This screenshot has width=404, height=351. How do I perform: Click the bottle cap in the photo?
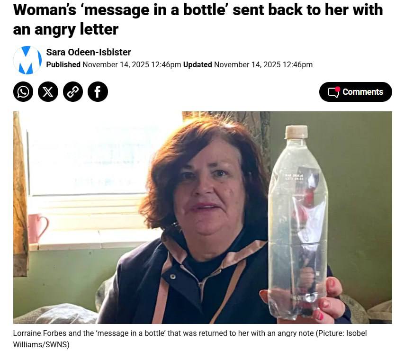tap(296, 132)
